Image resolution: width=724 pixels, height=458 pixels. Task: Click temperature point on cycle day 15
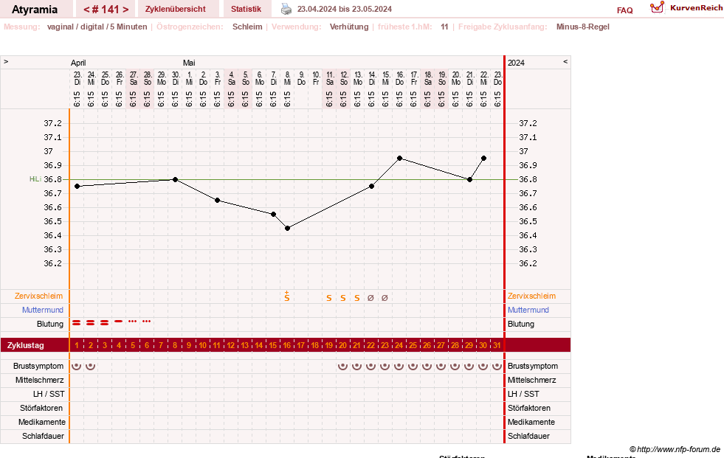point(273,215)
